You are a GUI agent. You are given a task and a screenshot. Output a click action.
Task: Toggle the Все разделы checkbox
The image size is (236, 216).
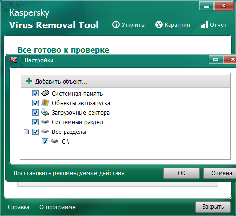tap(35, 132)
